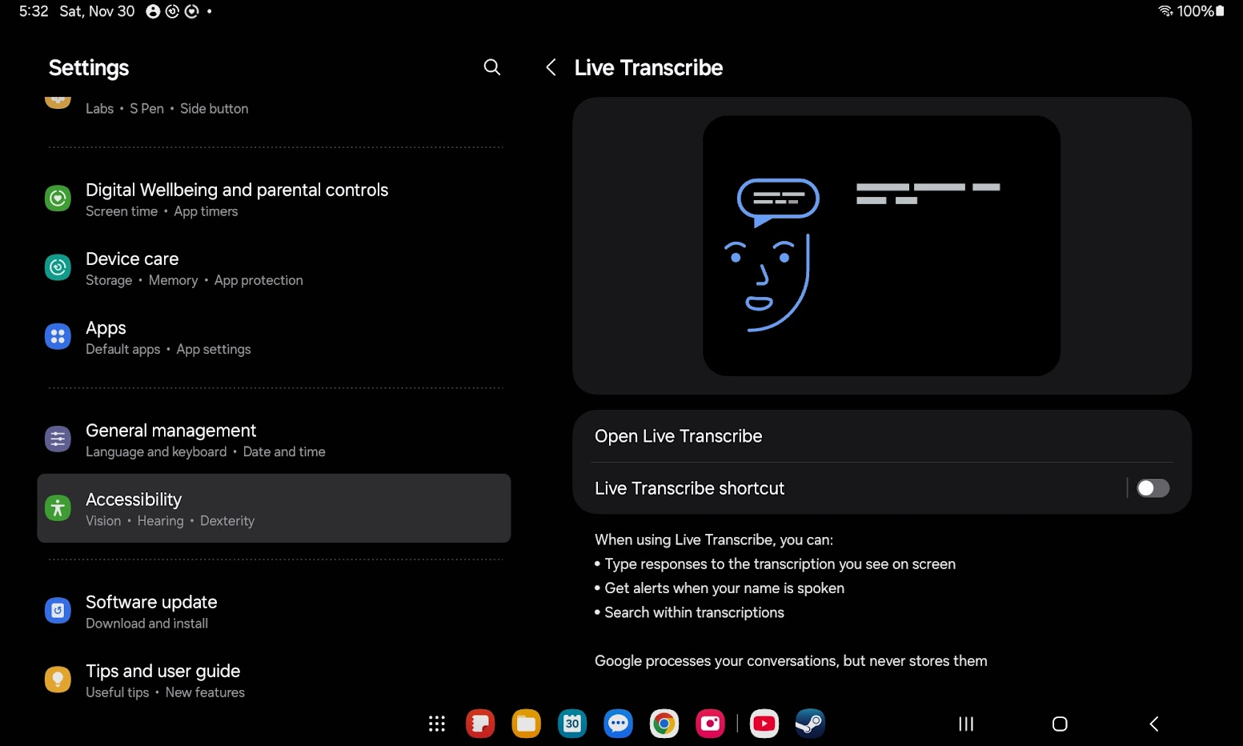Click 'Vision • Hearing • Dexterity' subtitle
Screen dimensions: 1243x746
tap(170, 520)
